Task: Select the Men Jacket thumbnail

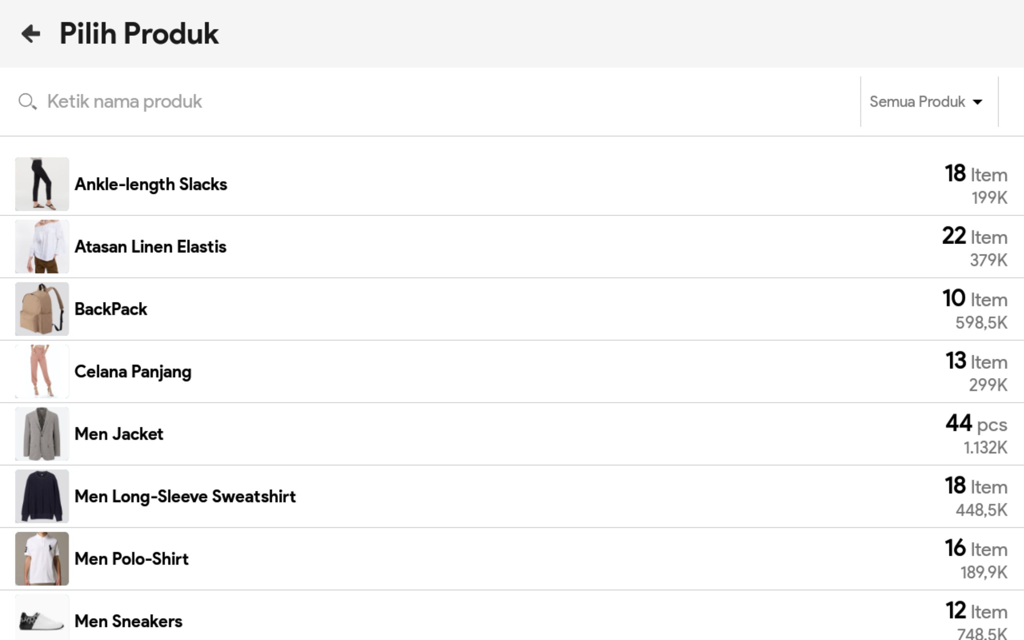Action: (42, 434)
